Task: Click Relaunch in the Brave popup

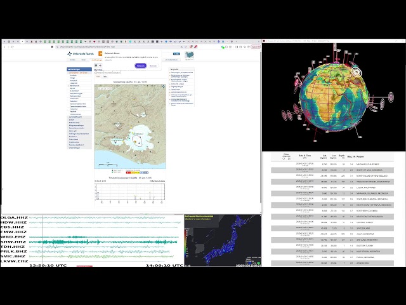Action: pos(141,65)
